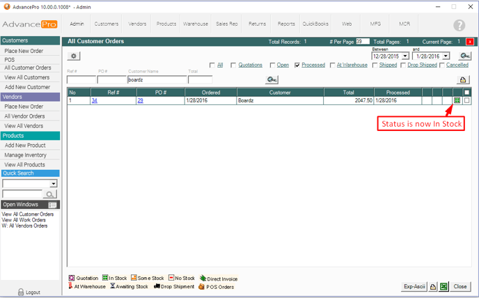Click the Open Windows list icon
Viewport: 479px width, 298px height.
53,205
